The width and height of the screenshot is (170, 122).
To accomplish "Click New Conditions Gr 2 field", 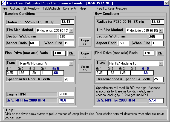I will pyautogui.click(x=113, y=73).
